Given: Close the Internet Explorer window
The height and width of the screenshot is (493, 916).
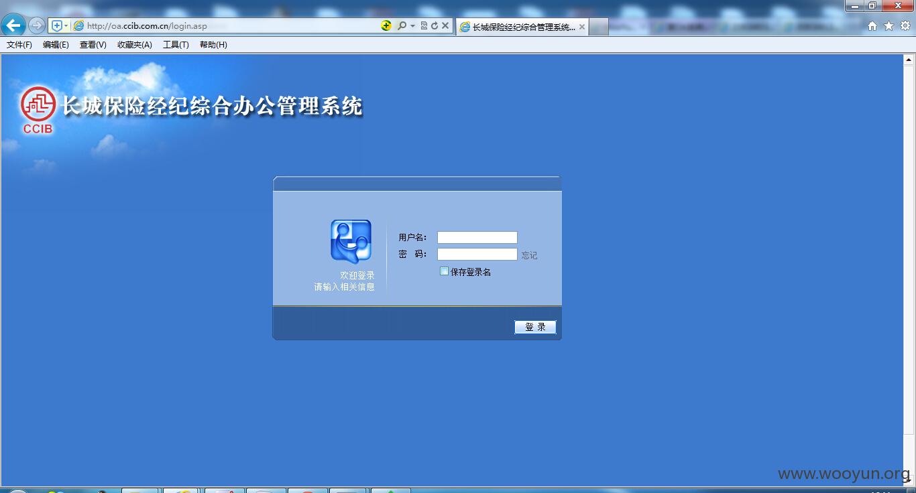Looking at the screenshot, I should (898, 6).
